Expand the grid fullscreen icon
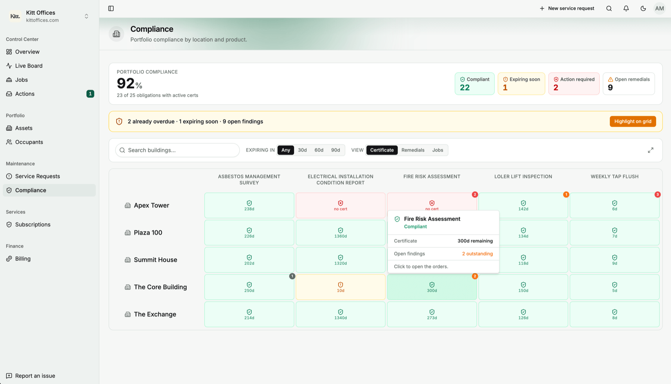The width and height of the screenshot is (671, 384). coord(650,150)
